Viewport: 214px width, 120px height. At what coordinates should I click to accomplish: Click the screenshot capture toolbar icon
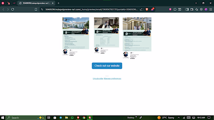point(180,9)
